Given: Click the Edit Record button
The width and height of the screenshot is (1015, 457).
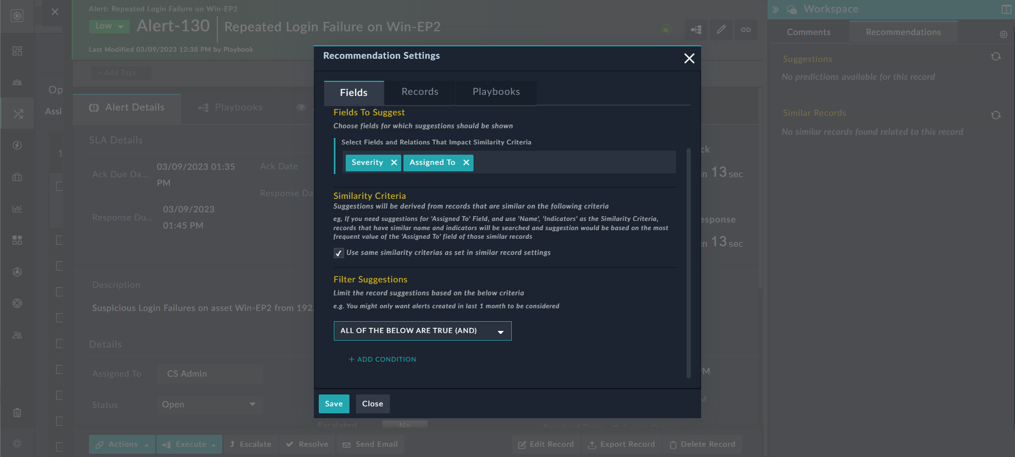Looking at the screenshot, I should point(546,445).
